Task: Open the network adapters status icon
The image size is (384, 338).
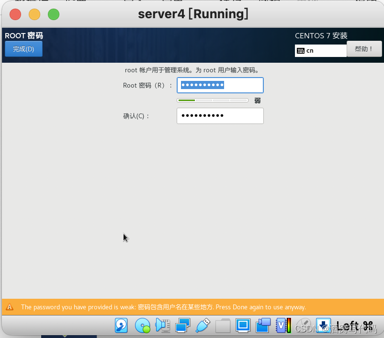Action: tap(183, 326)
